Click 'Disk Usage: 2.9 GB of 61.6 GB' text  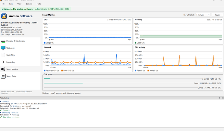click(12, 34)
